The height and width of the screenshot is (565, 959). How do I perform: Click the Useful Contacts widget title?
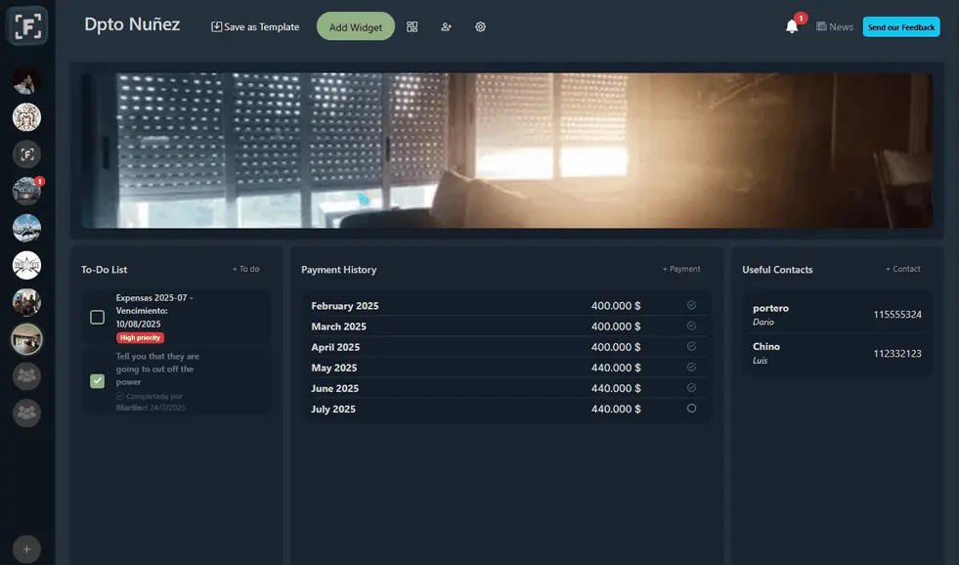777,270
